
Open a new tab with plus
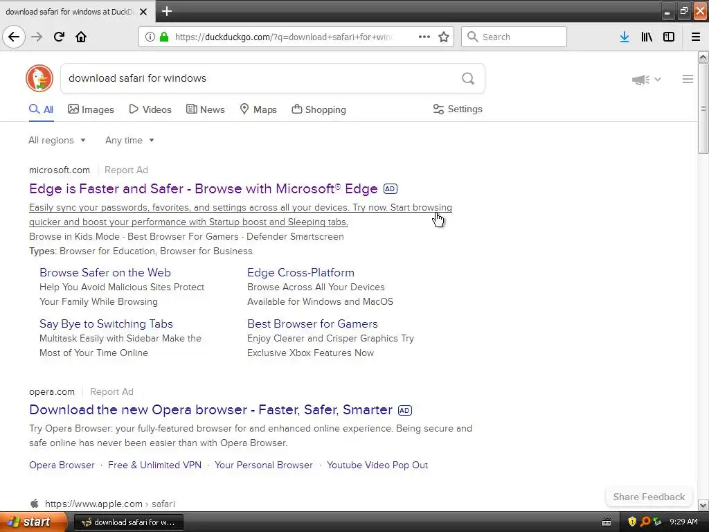coord(166,11)
